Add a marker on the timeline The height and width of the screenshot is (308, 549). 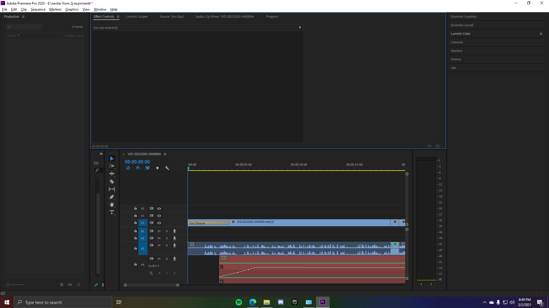(157, 168)
